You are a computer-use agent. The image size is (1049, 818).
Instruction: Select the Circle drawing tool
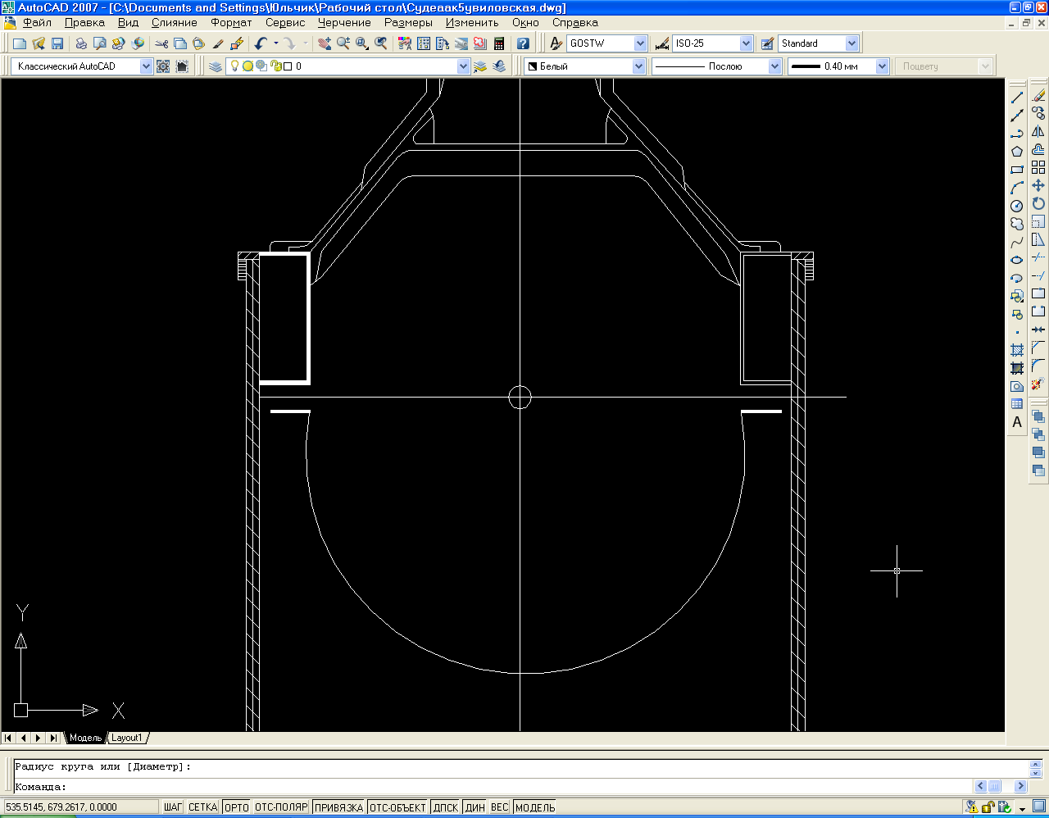pos(1017,206)
